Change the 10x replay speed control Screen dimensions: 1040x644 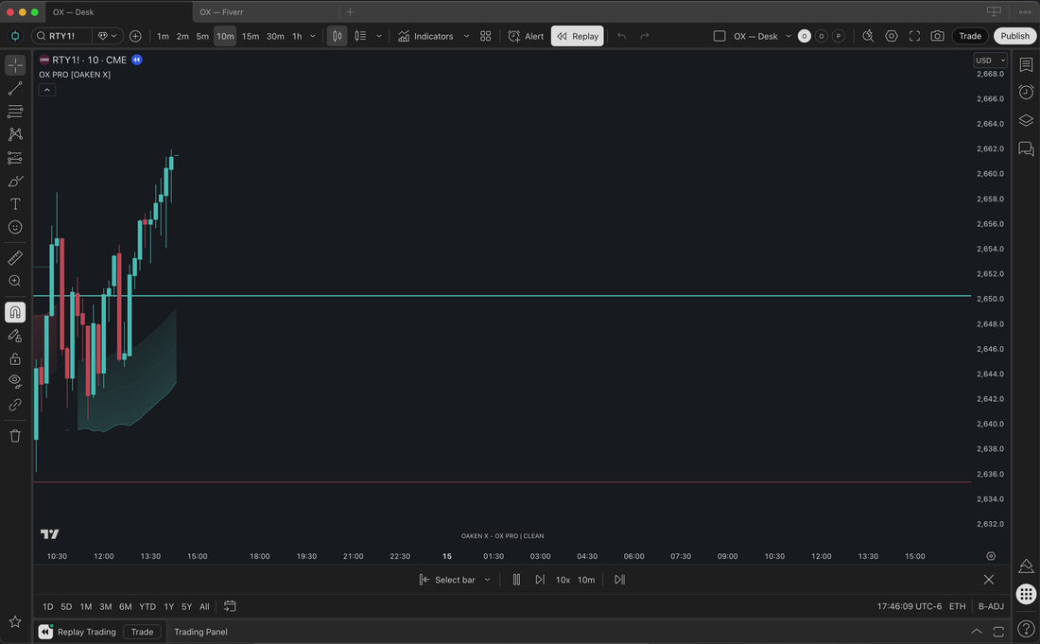coord(563,580)
